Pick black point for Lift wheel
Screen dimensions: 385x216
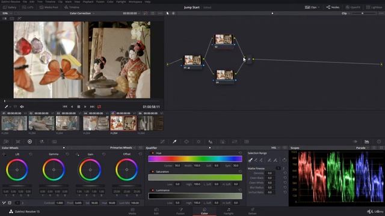(4, 154)
